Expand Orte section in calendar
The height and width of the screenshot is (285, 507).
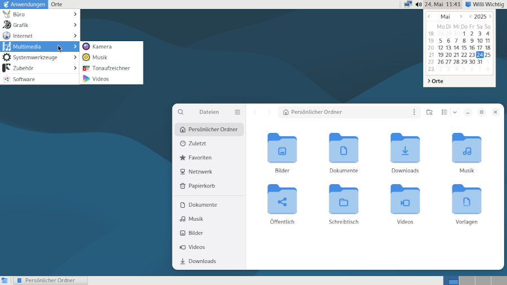(x=435, y=81)
